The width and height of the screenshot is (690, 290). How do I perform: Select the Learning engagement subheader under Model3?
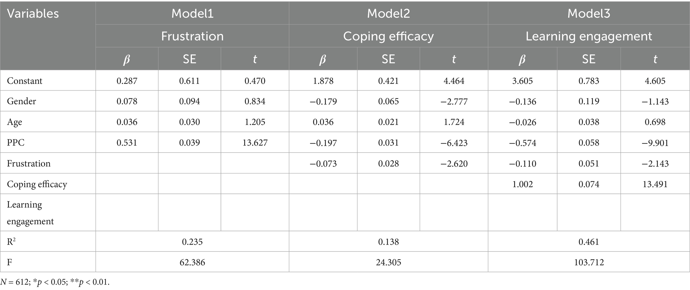coord(589,36)
